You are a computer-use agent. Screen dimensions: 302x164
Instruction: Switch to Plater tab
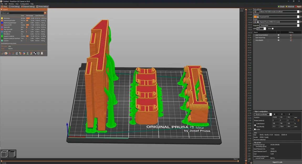4,7
